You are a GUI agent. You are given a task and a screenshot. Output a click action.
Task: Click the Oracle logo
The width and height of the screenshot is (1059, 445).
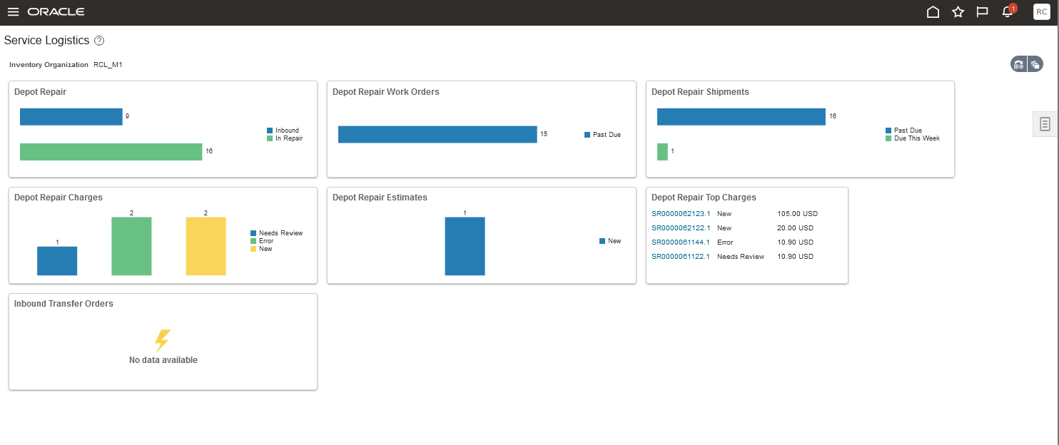56,11
